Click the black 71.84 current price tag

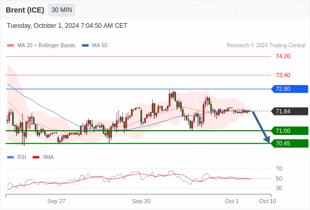pos(290,111)
